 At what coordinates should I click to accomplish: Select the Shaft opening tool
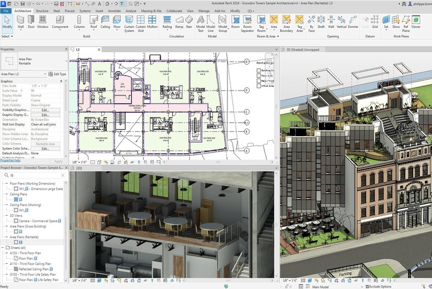tap(321, 22)
